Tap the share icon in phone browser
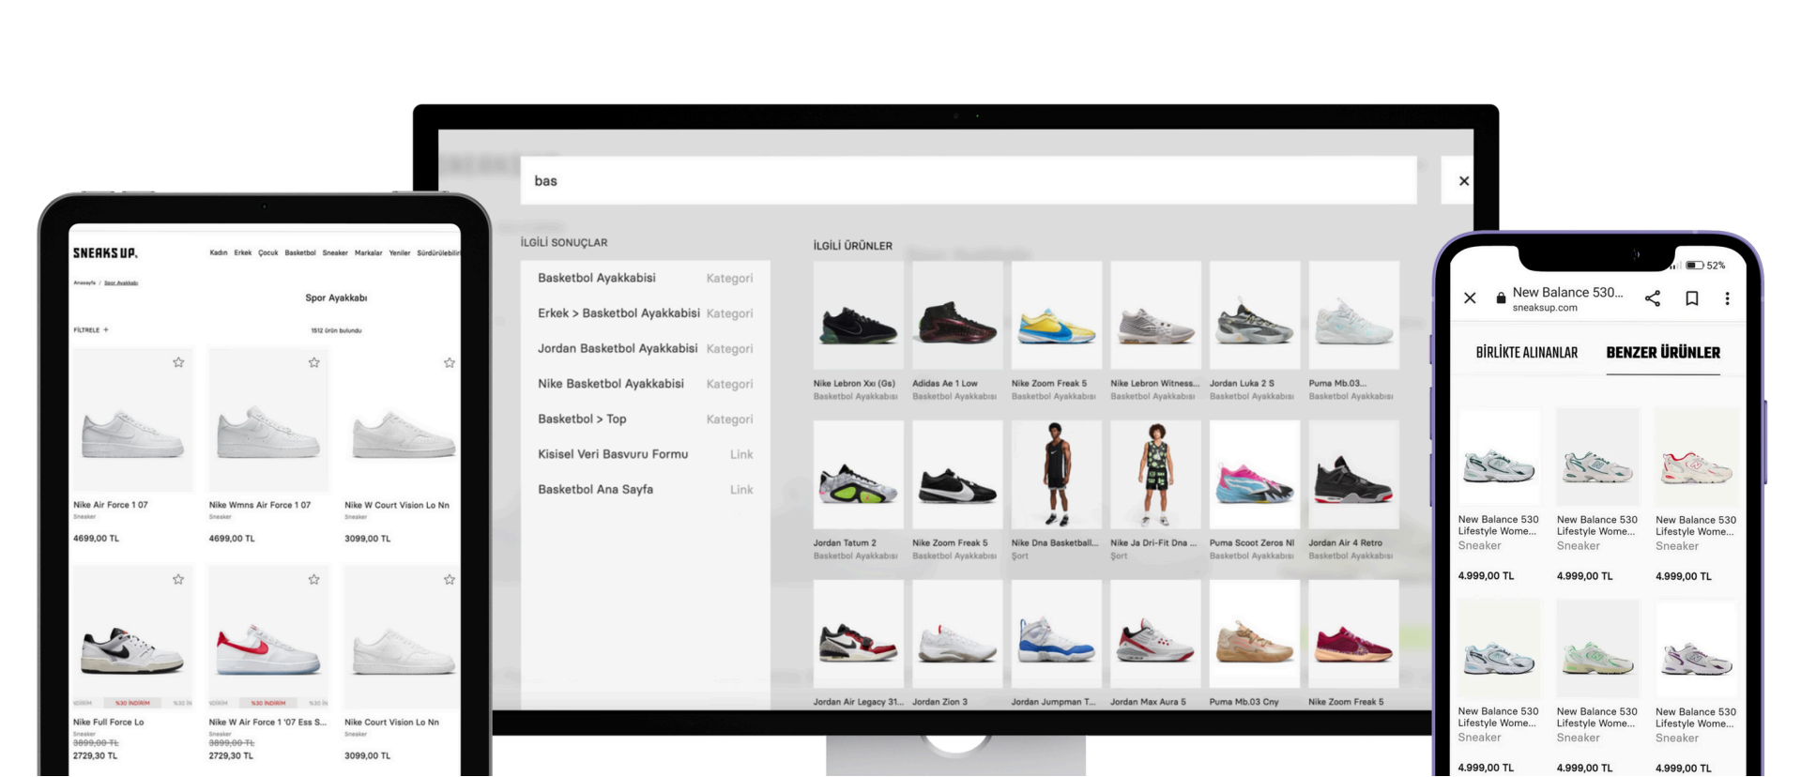This screenshot has height=777, width=1801. click(1653, 298)
